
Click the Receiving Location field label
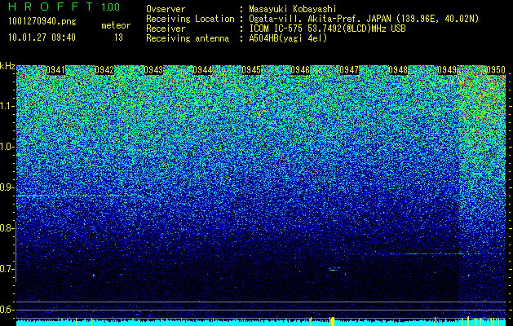[190, 19]
